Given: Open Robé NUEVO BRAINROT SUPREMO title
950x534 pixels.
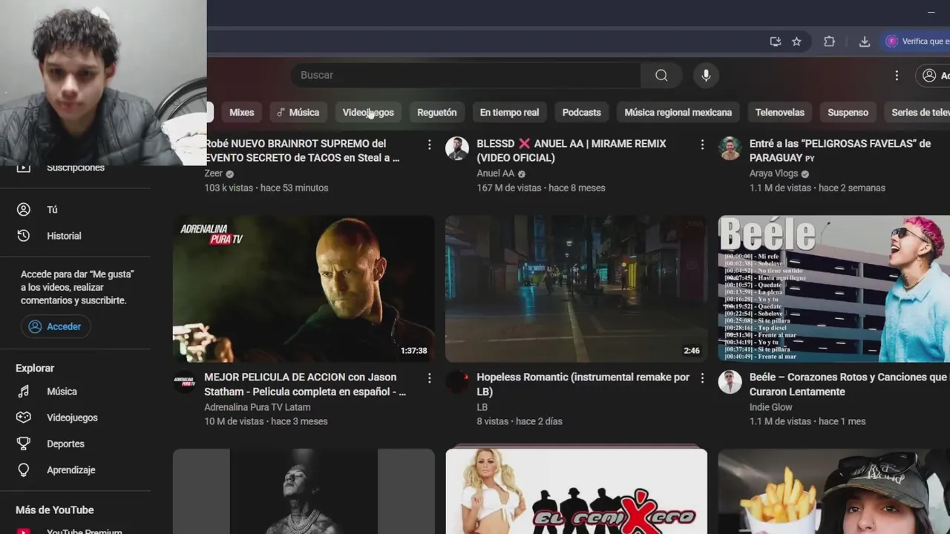Looking at the screenshot, I should coord(302,151).
